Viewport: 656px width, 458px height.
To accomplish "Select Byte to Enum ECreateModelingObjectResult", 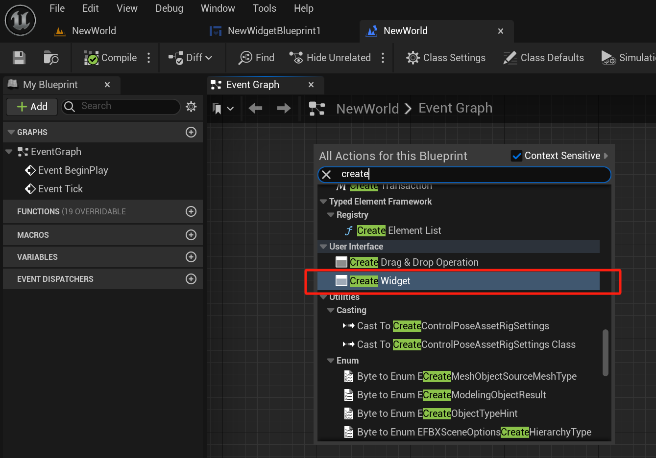I will [445, 395].
